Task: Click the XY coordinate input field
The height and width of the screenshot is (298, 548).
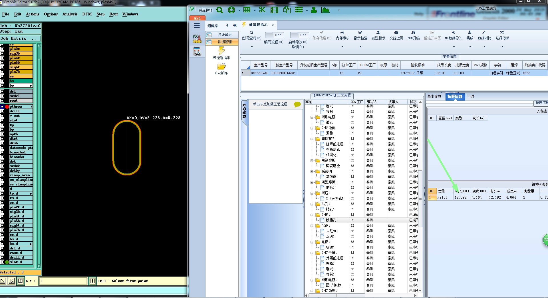Action: click(63, 281)
